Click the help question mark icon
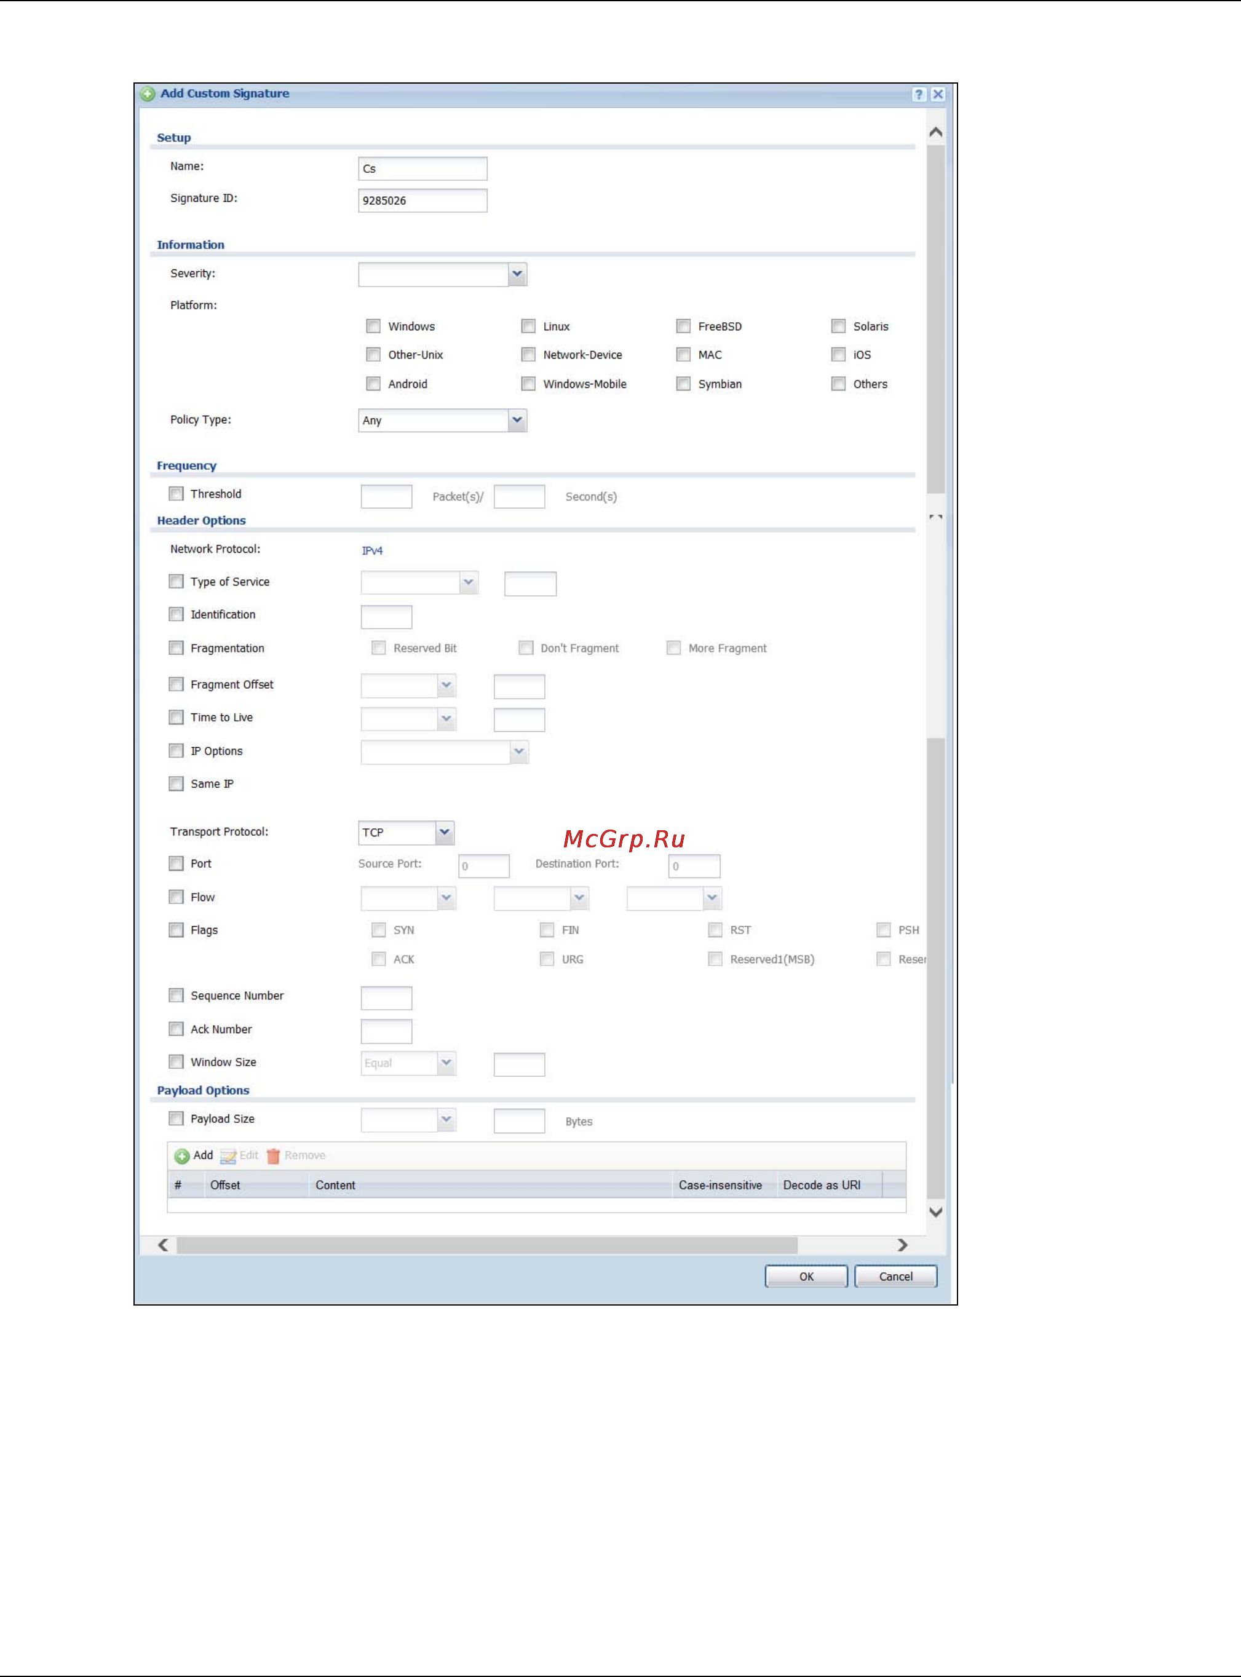The width and height of the screenshot is (1241, 1677). click(918, 94)
